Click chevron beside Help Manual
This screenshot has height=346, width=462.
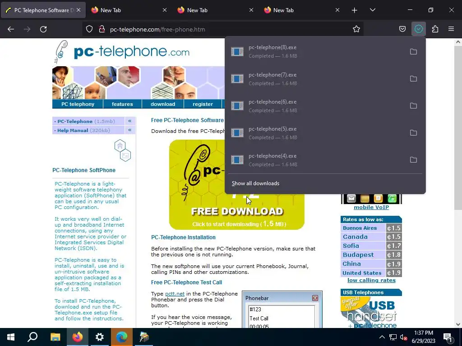(129, 130)
